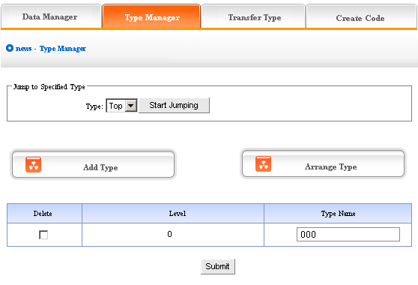The image size is (418, 285).
Task: Select the Type Manager tab
Action: point(151,16)
